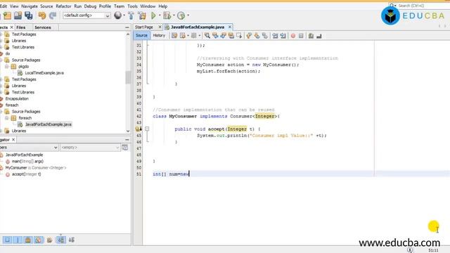Close the Start Page tab
The width and height of the screenshot is (450, 253).
160,27
